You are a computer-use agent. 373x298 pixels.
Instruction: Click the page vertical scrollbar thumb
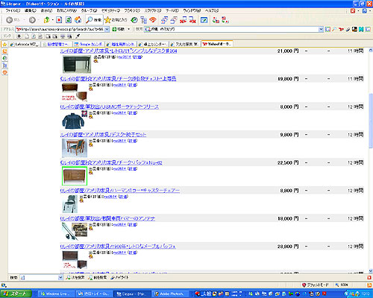tap(371, 121)
